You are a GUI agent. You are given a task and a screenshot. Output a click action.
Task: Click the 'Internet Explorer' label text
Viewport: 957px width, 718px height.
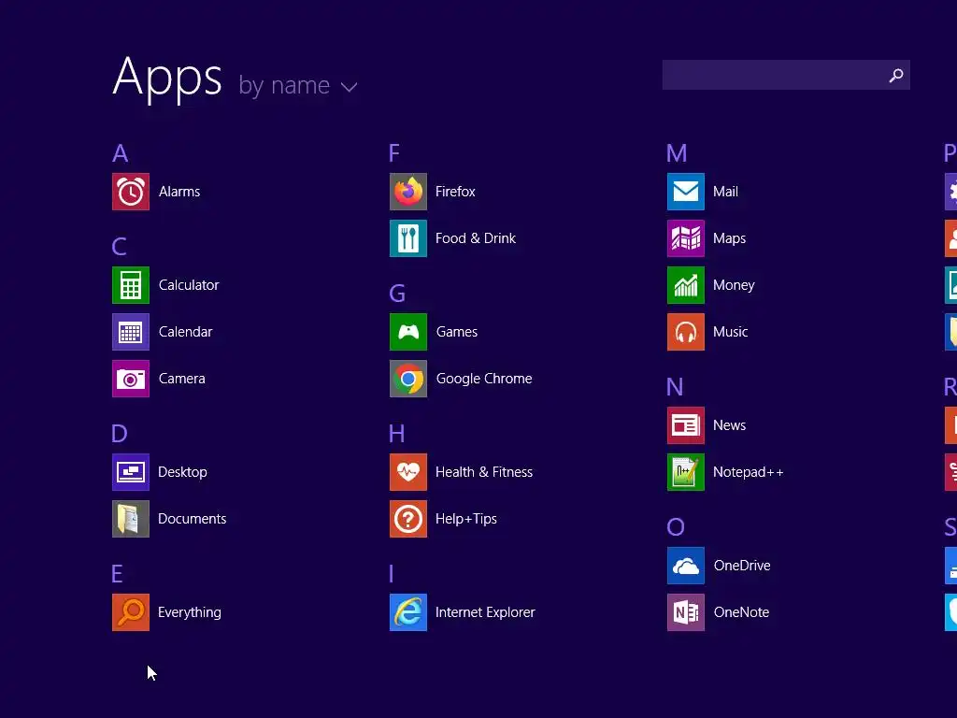point(485,612)
